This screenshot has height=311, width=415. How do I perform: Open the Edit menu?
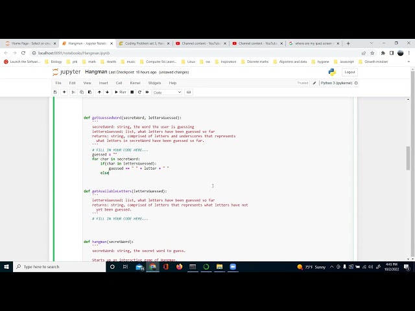[x=72, y=83]
